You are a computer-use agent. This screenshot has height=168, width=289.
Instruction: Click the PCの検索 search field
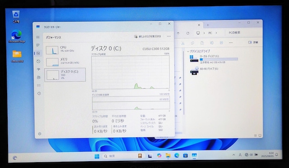tap(243, 33)
